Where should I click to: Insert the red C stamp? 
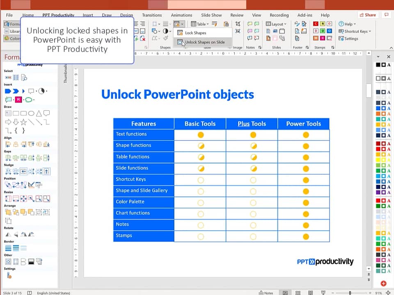coord(316,24)
